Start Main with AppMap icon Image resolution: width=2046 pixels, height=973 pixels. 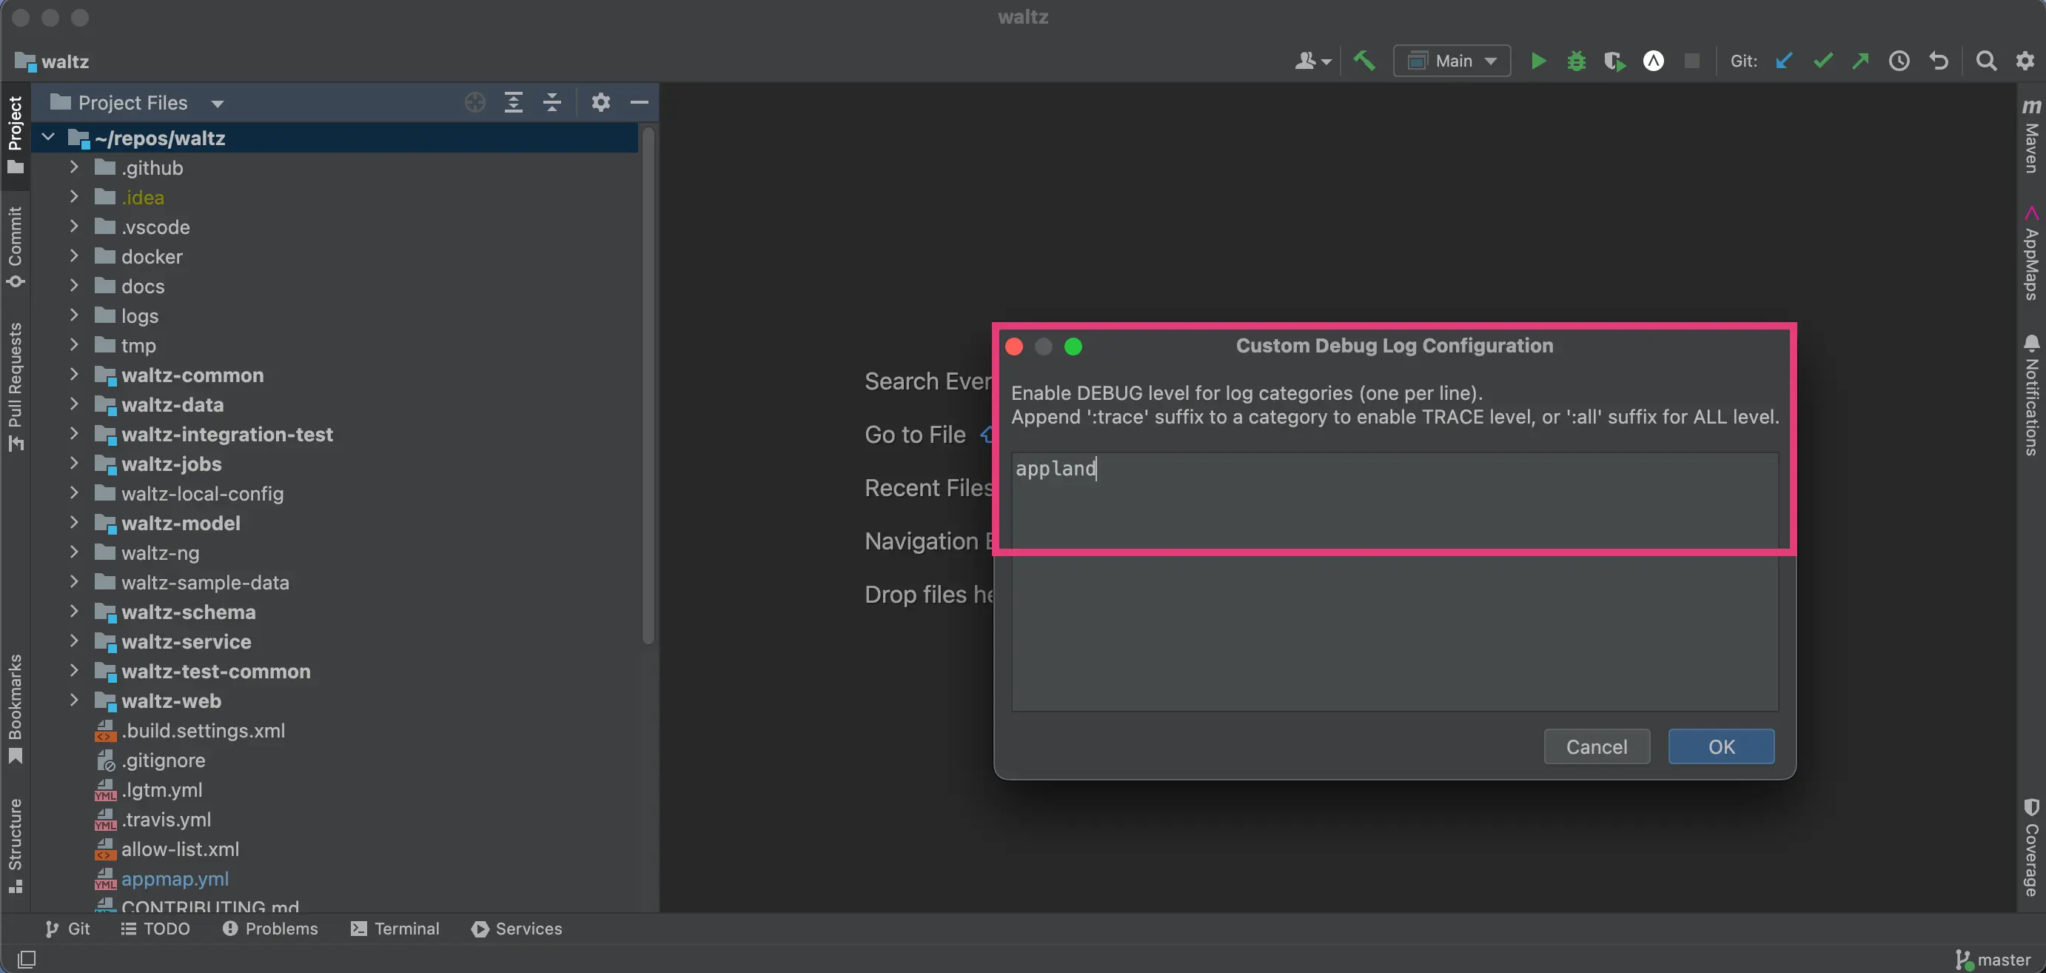1653,61
